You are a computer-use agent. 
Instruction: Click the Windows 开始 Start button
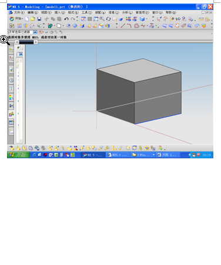click(18, 155)
